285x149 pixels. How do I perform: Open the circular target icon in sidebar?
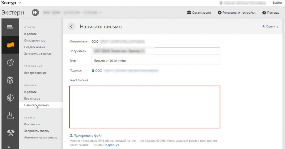[10, 98]
